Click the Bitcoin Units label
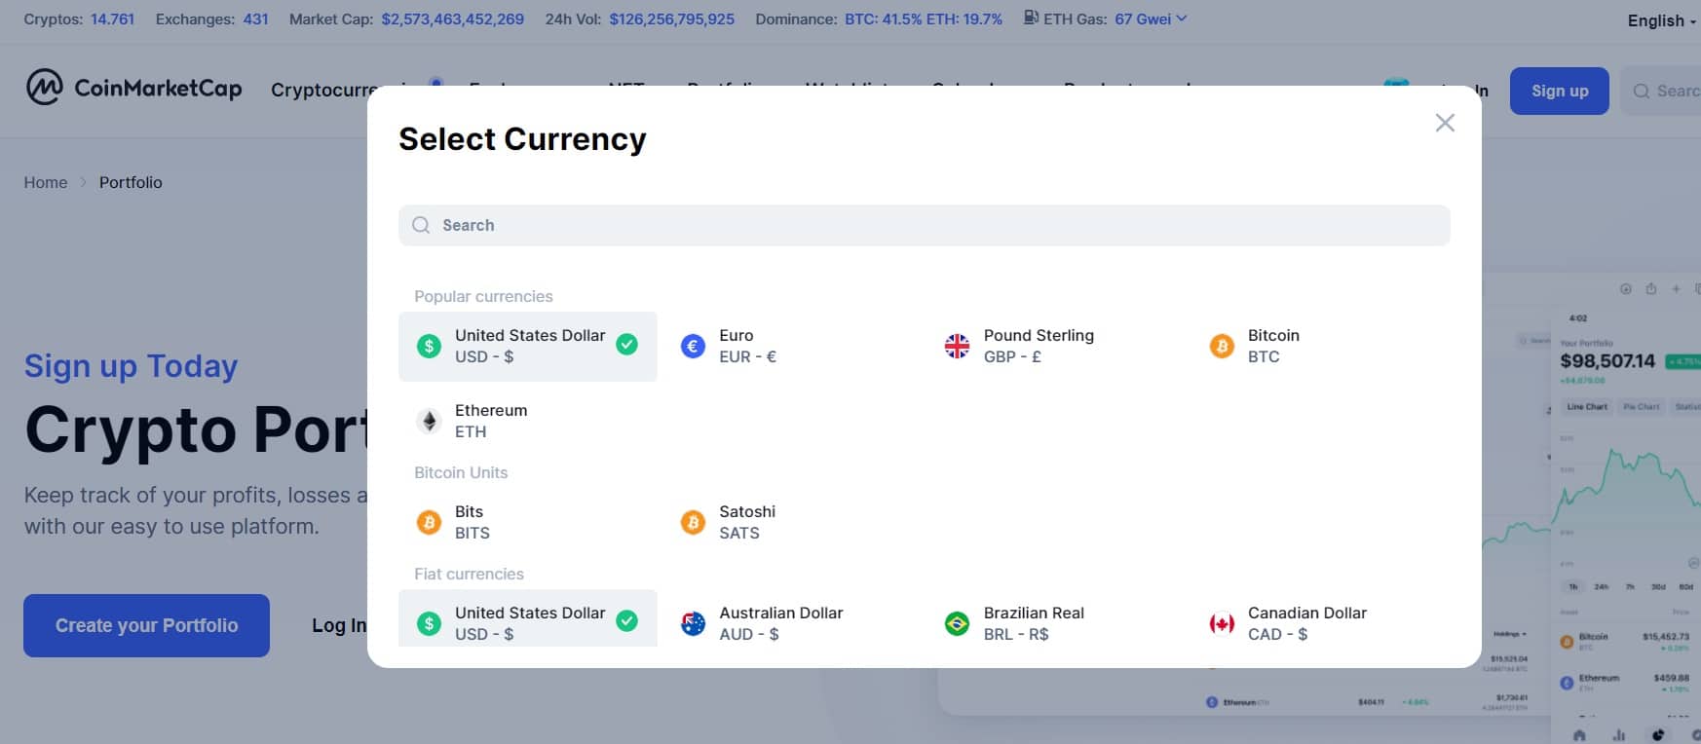1701x744 pixels. pos(461,472)
